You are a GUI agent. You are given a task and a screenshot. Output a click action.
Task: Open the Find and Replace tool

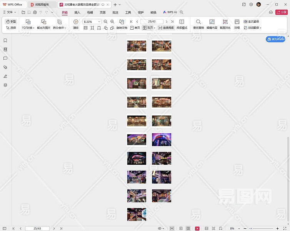(198, 24)
